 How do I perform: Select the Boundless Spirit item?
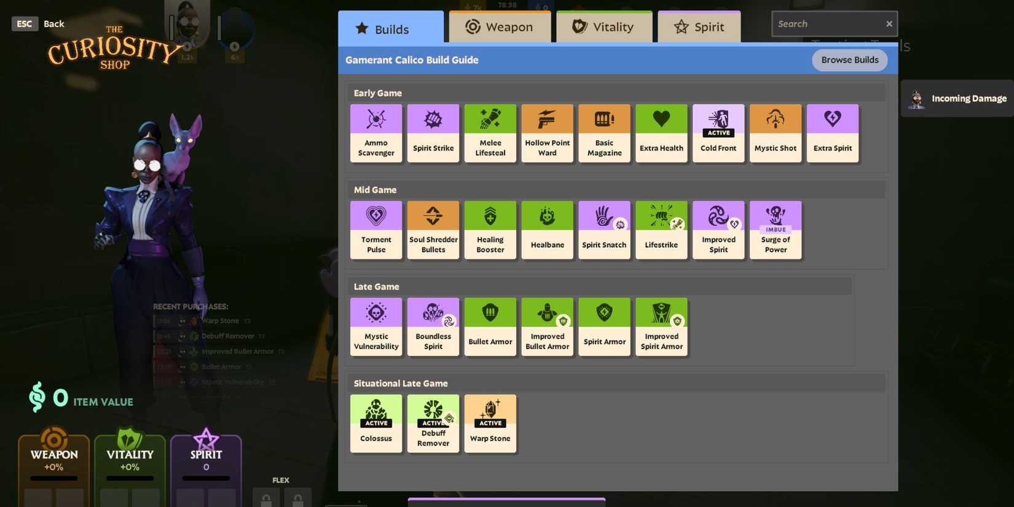pos(433,326)
